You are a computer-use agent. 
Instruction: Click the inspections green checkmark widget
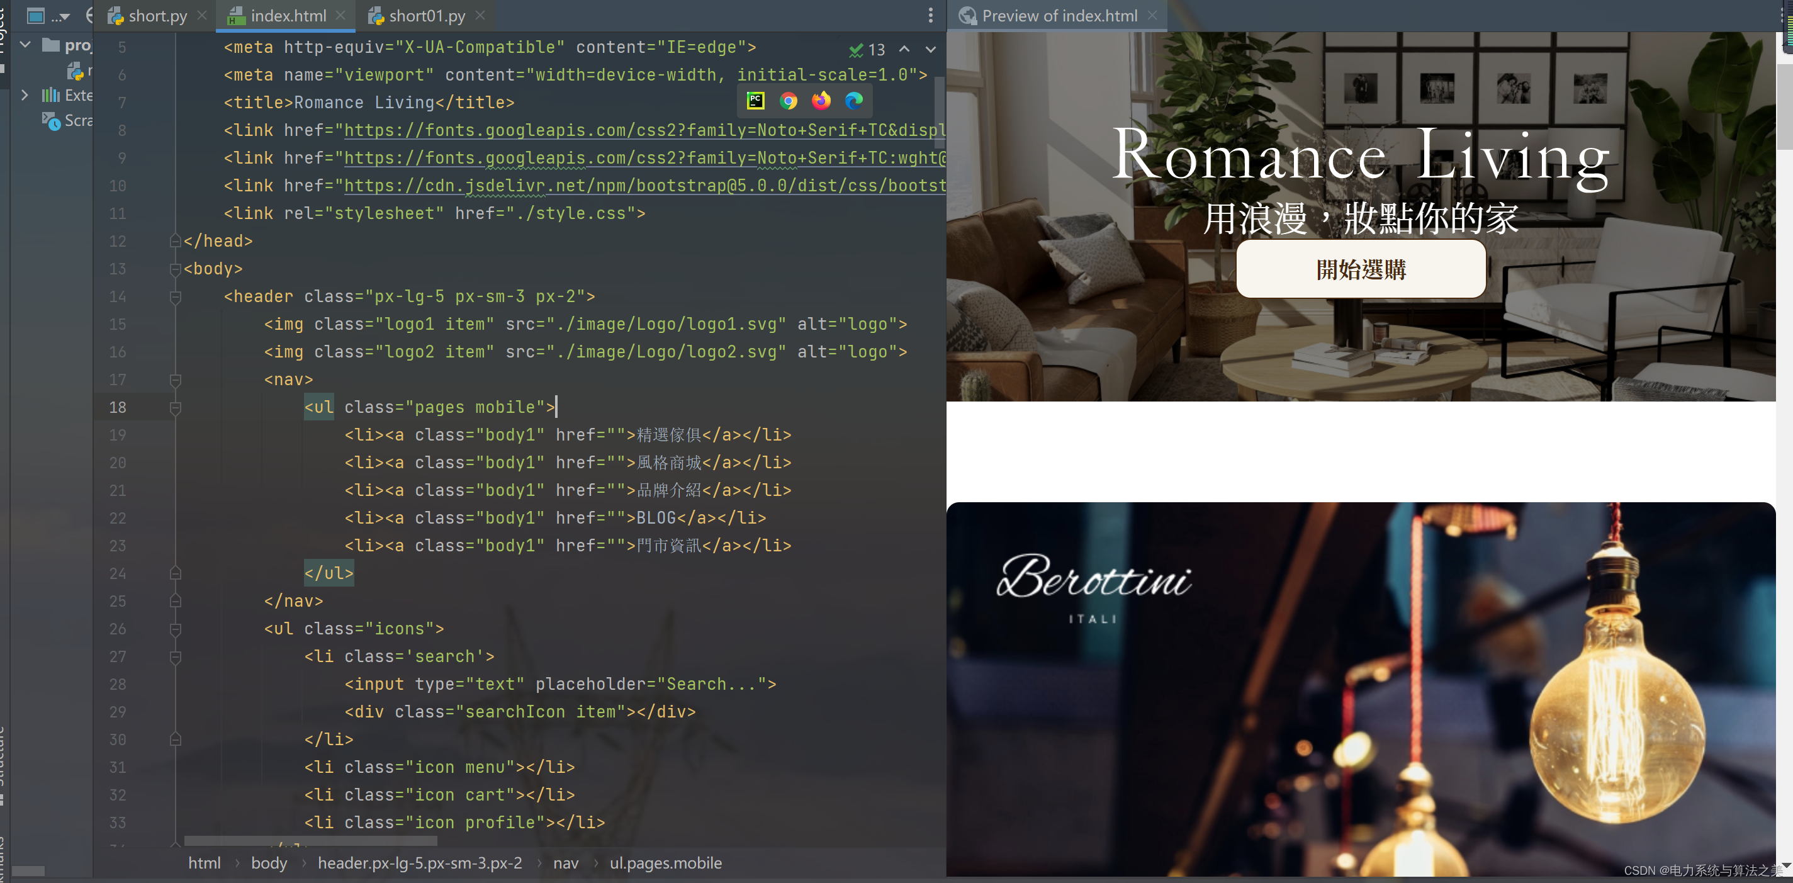[x=856, y=50]
